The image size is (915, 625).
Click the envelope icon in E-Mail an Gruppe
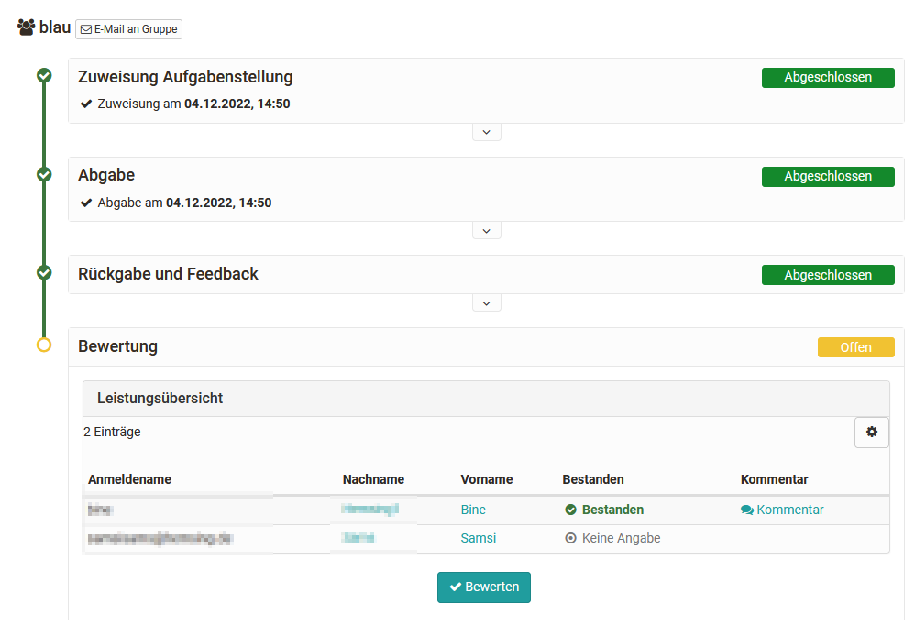pos(85,28)
